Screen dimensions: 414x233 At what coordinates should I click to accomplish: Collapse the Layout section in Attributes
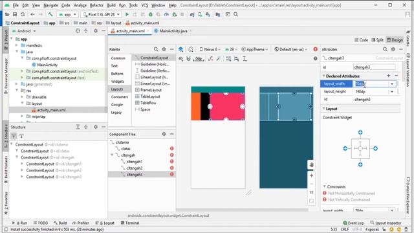coord(323,109)
